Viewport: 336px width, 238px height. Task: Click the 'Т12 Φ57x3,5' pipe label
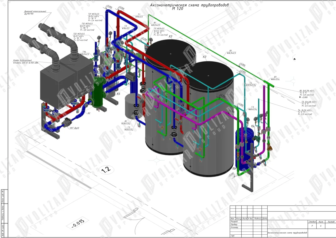[87, 24]
